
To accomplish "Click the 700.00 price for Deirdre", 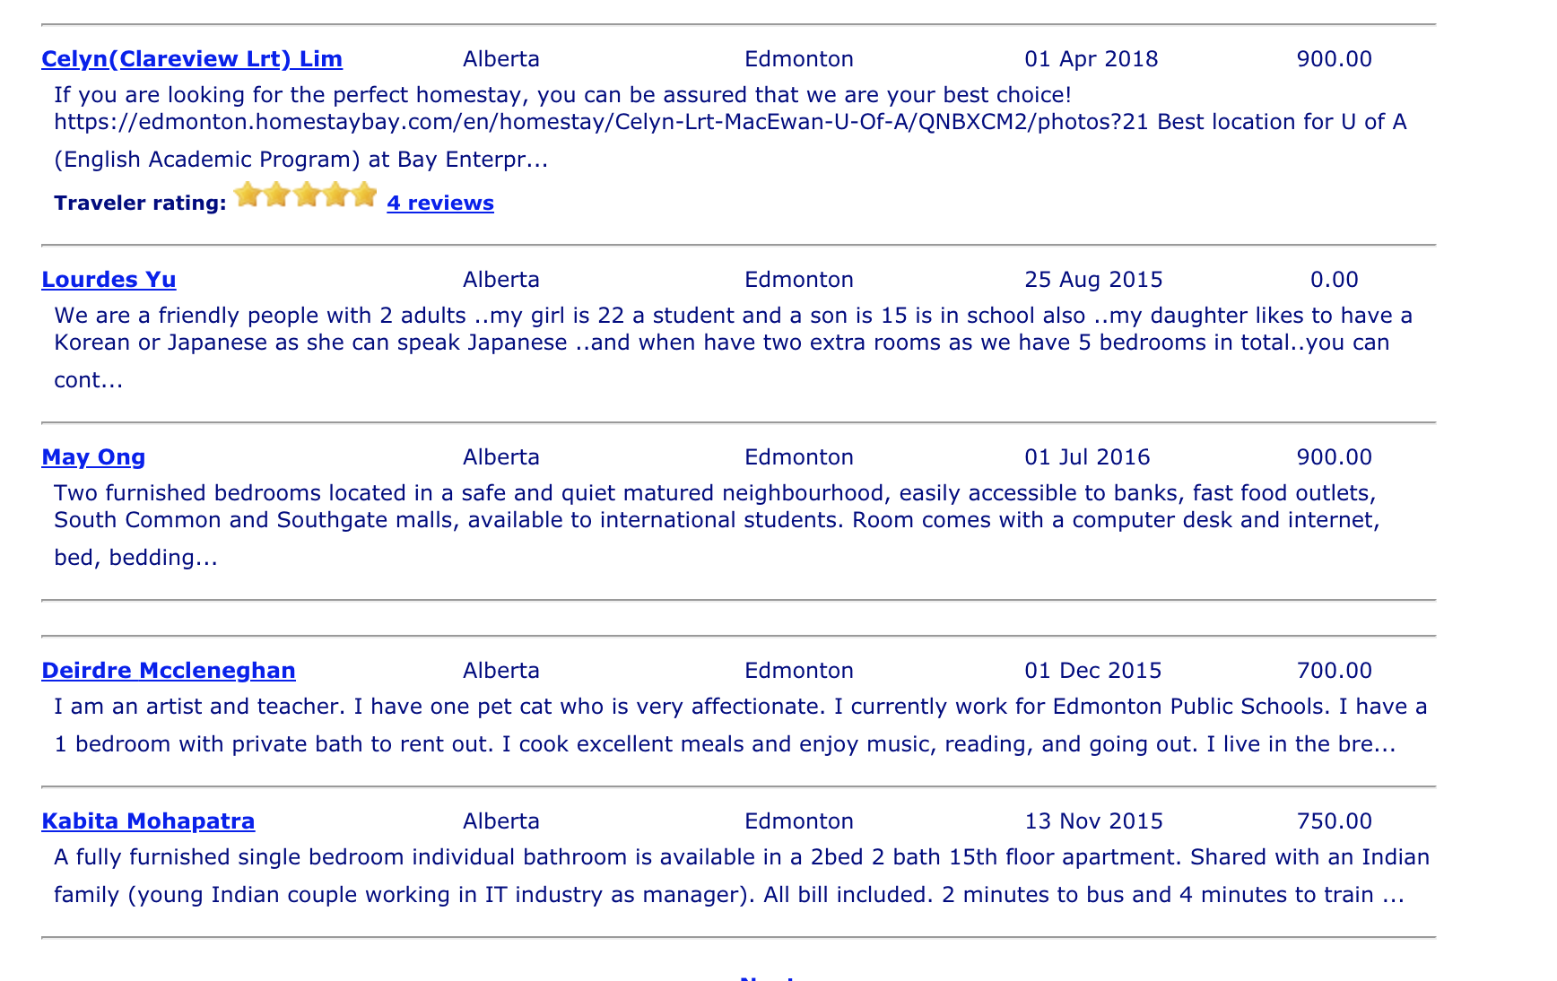I will tap(1334, 671).
